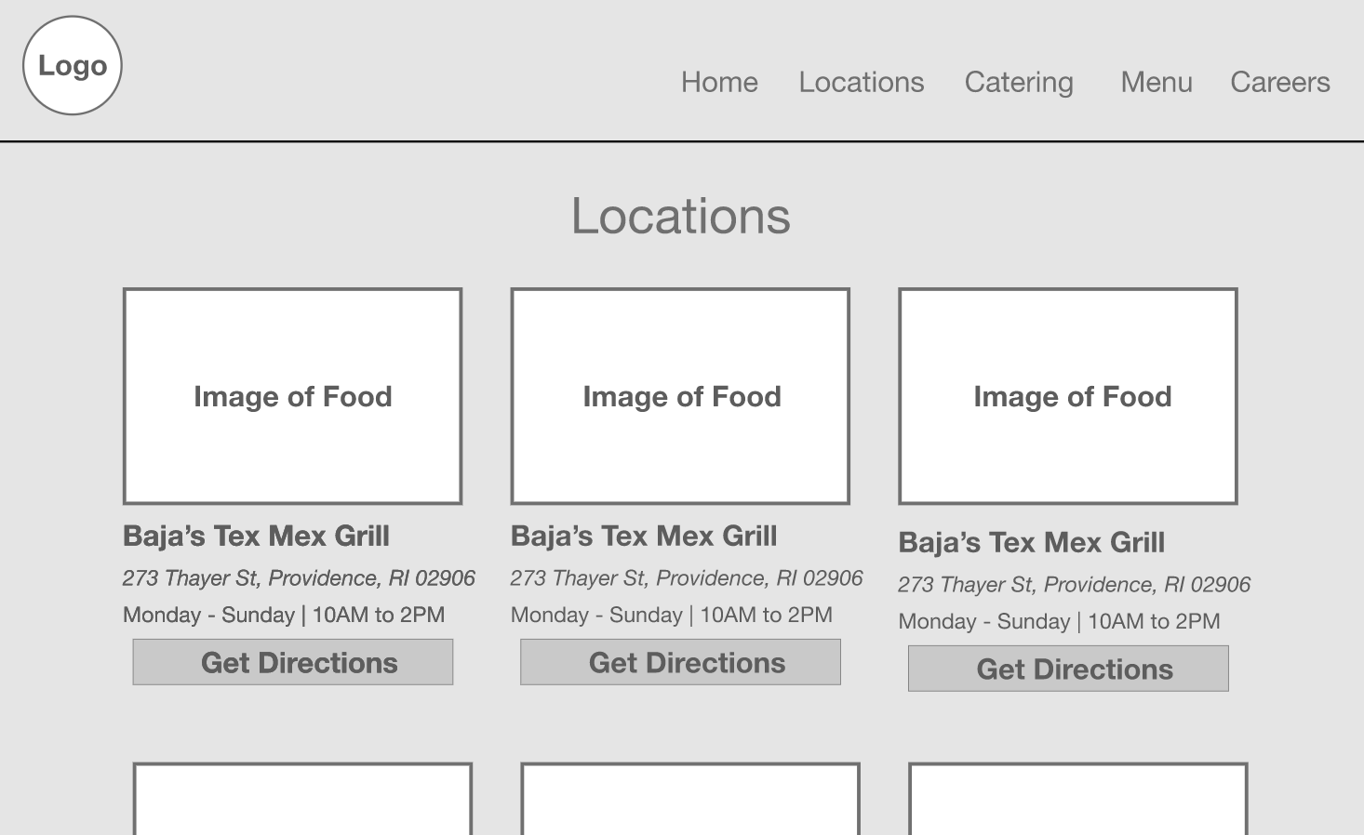Open the Careers nav link
1364x835 pixels.
click(x=1279, y=82)
